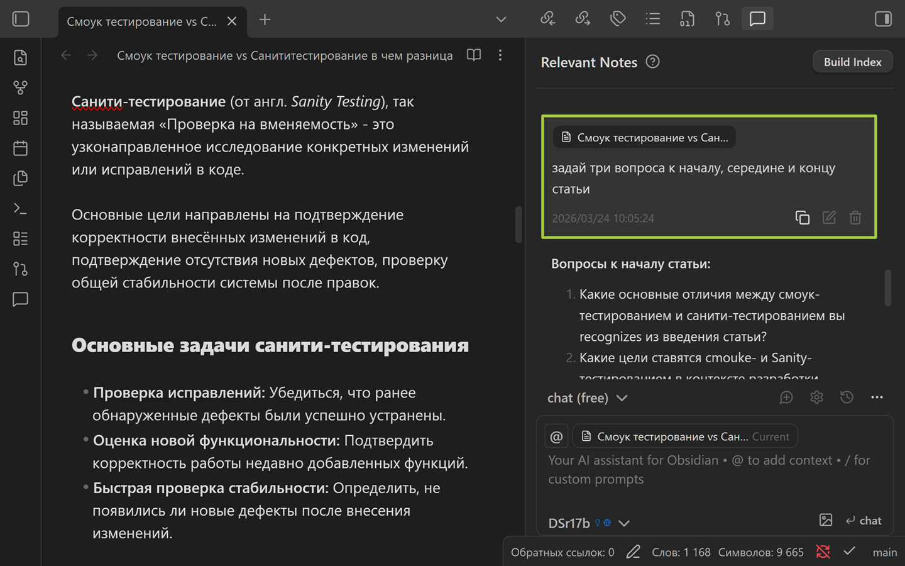Copy the chat message about three questions

tap(803, 218)
